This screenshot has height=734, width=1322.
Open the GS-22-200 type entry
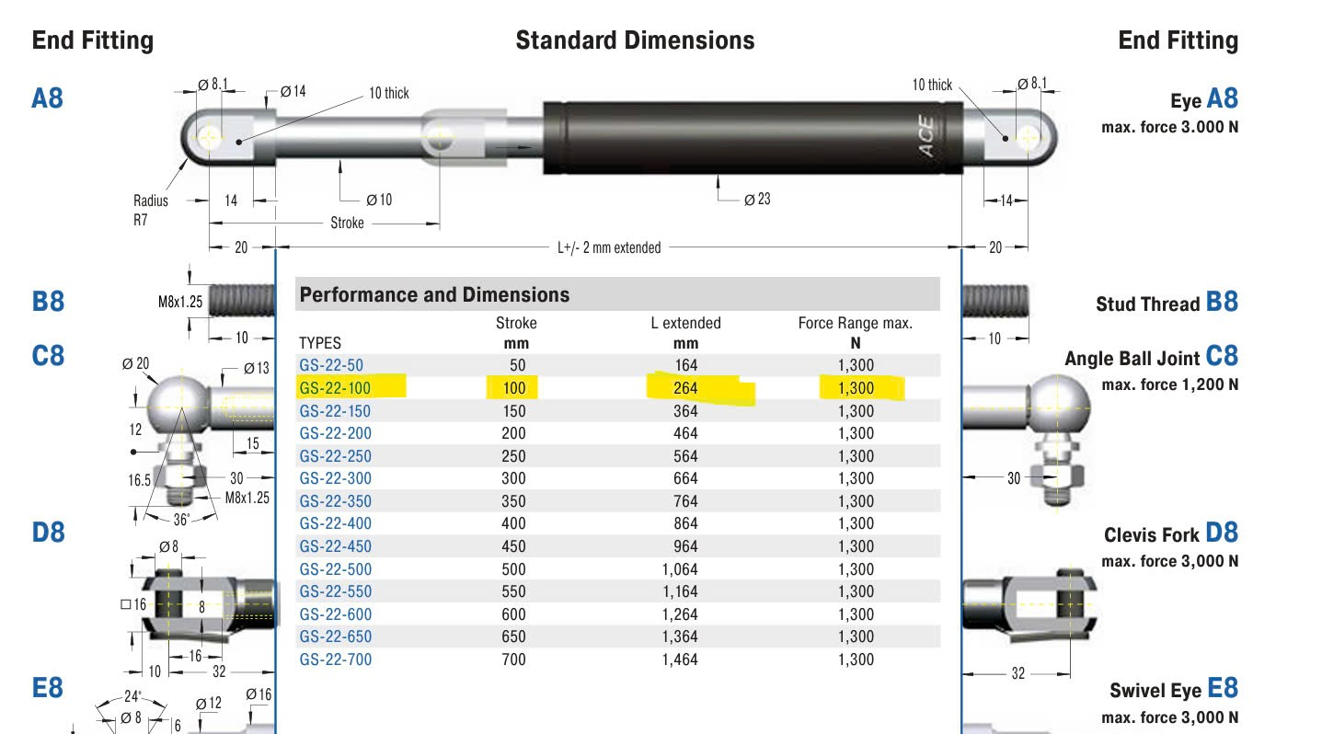(335, 433)
